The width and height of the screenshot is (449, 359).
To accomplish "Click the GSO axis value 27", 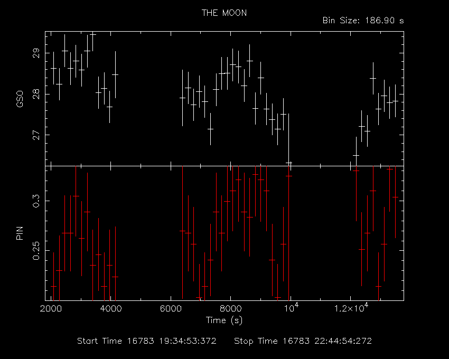I will point(36,135).
